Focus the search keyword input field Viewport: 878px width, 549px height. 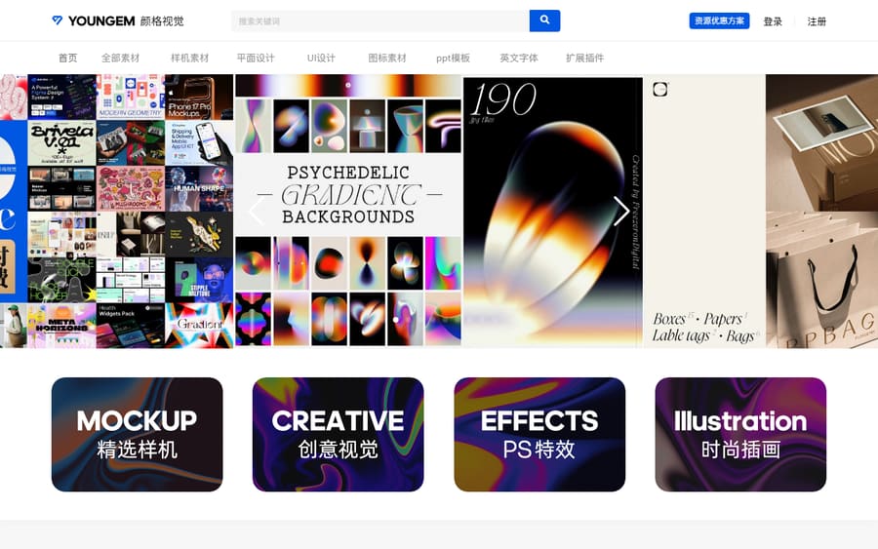tap(380, 20)
